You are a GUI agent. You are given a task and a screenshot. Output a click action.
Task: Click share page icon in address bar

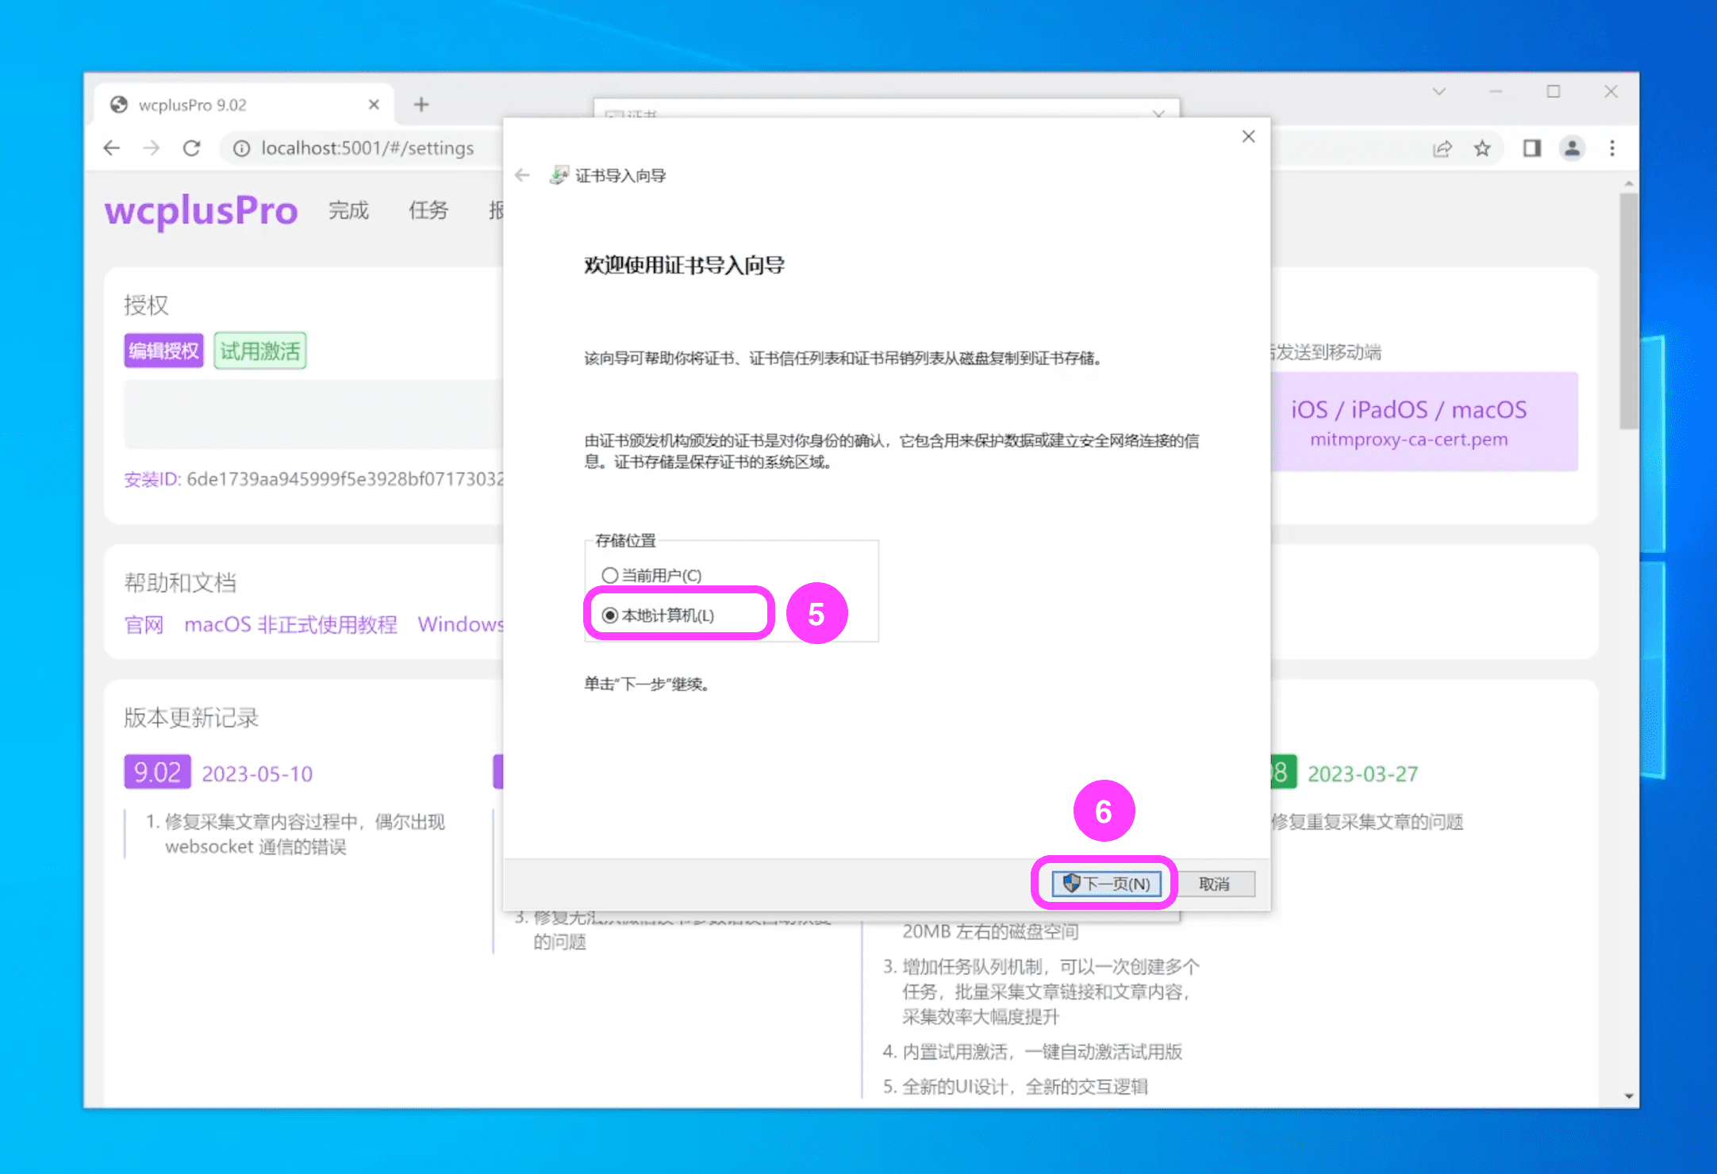[x=1442, y=148]
